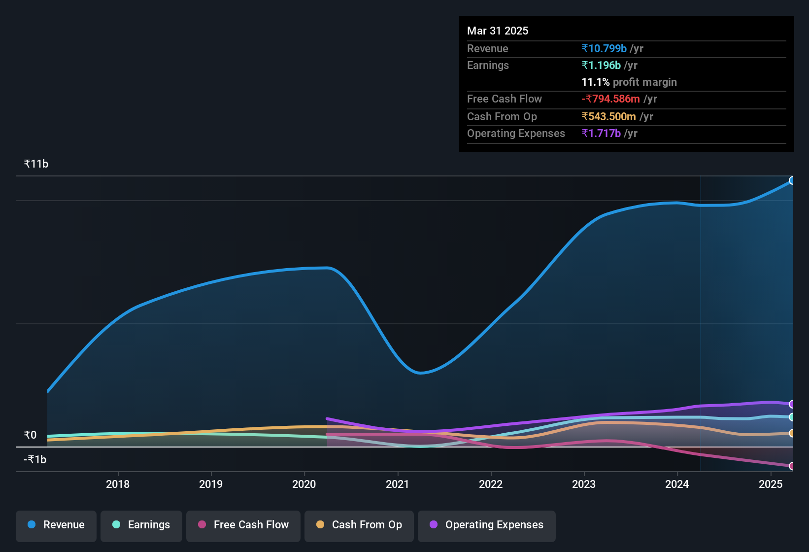Click the -₹1b y-axis label
Screen dimensions: 809x552
(x=35, y=460)
